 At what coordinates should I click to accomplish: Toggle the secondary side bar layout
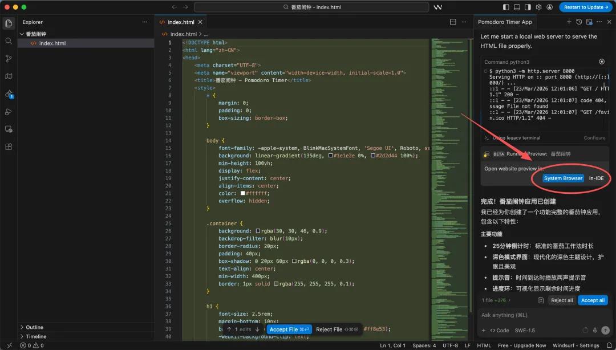pyautogui.click(x=528, y=7)
